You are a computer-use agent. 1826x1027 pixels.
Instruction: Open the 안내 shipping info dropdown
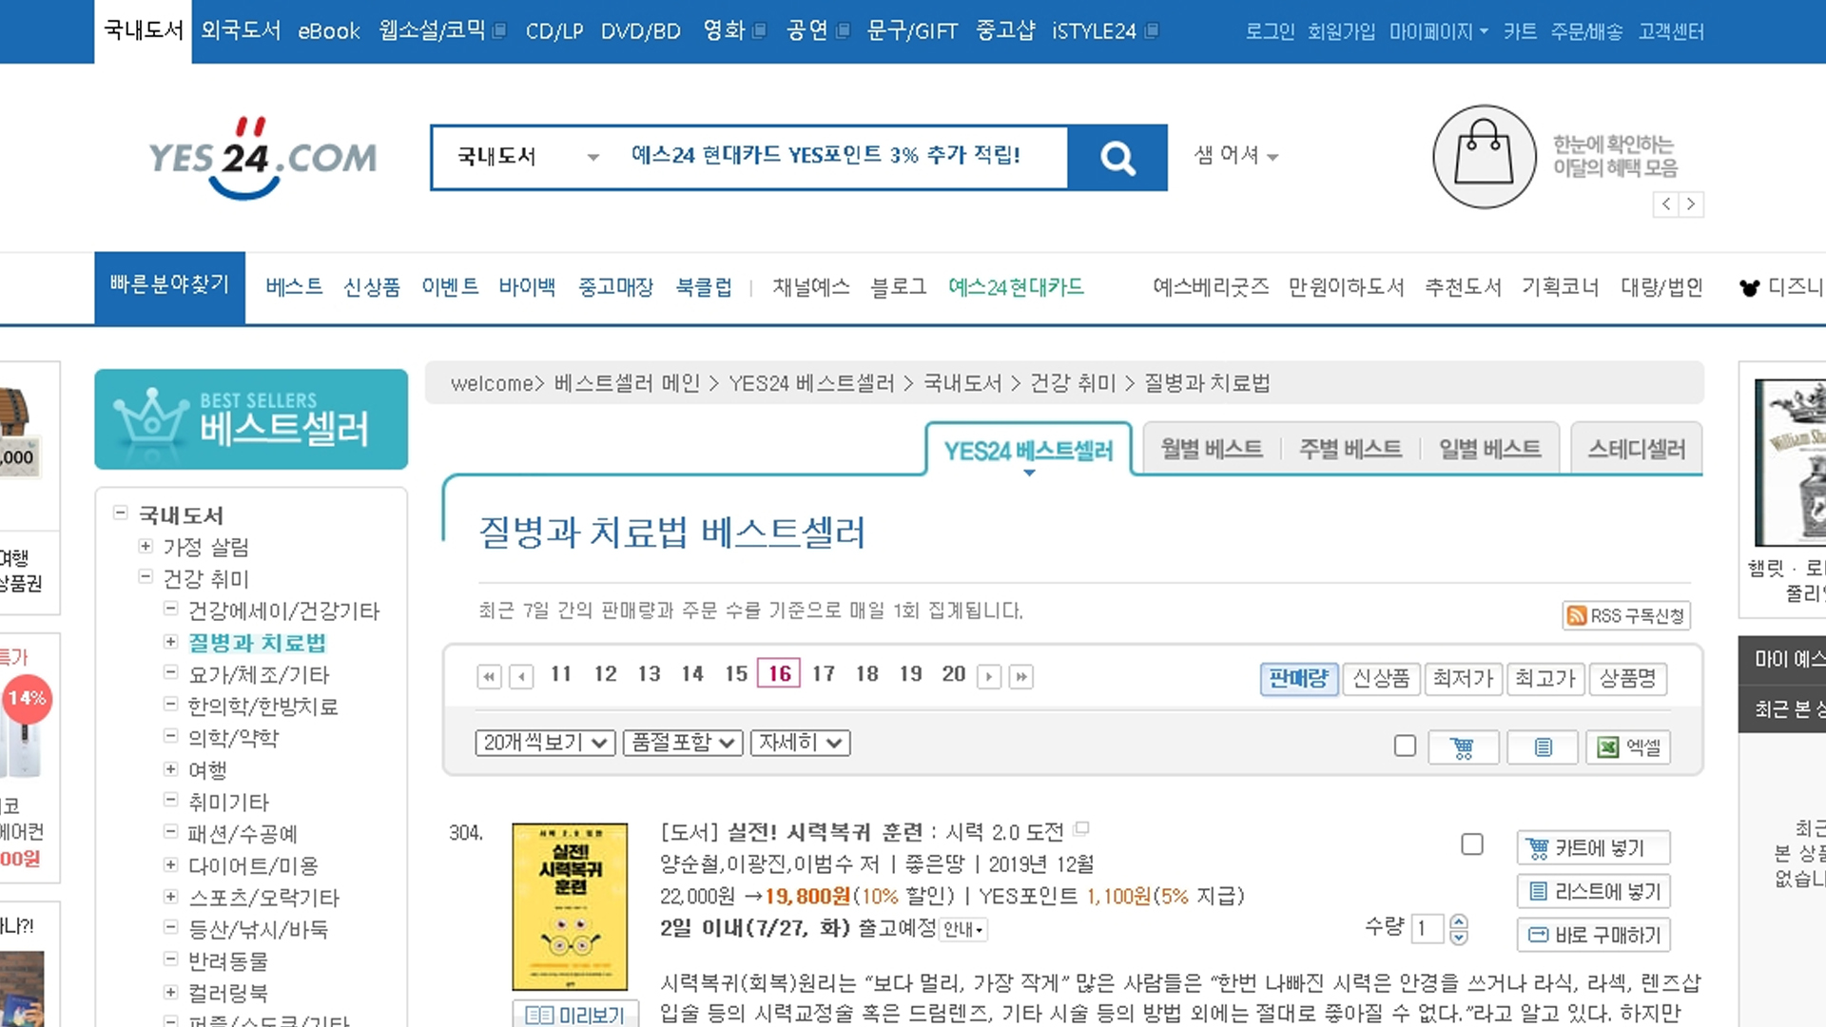pyautogui.click(x=963, y=929)
